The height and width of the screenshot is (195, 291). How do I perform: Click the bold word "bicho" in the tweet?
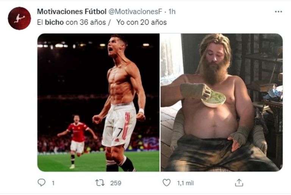point(54,22)
